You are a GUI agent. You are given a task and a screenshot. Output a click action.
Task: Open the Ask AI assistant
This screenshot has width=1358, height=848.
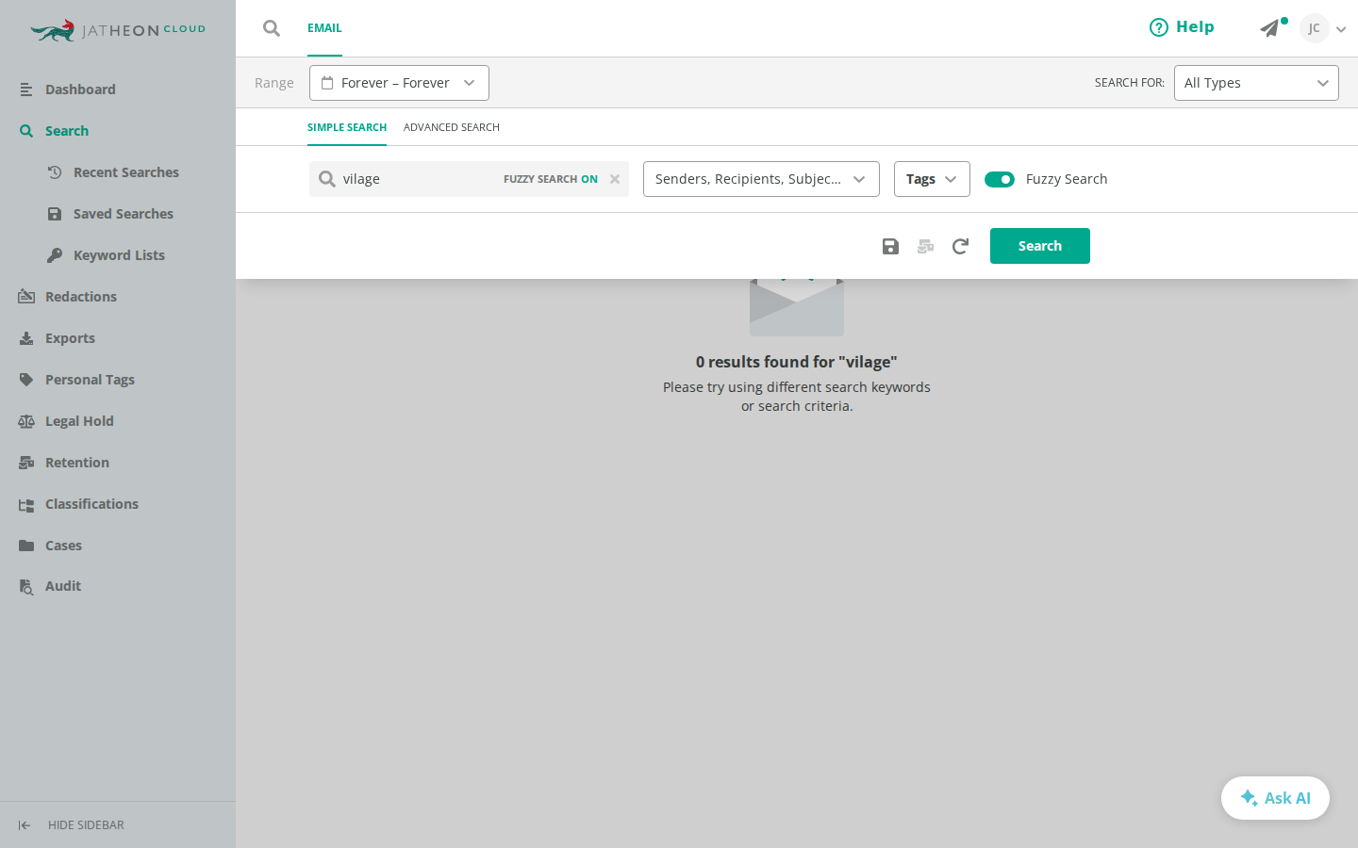[1275, 798]
